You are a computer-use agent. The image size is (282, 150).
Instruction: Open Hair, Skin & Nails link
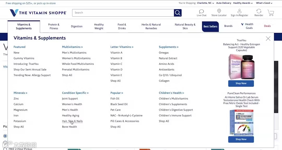[x=72, y=121]
